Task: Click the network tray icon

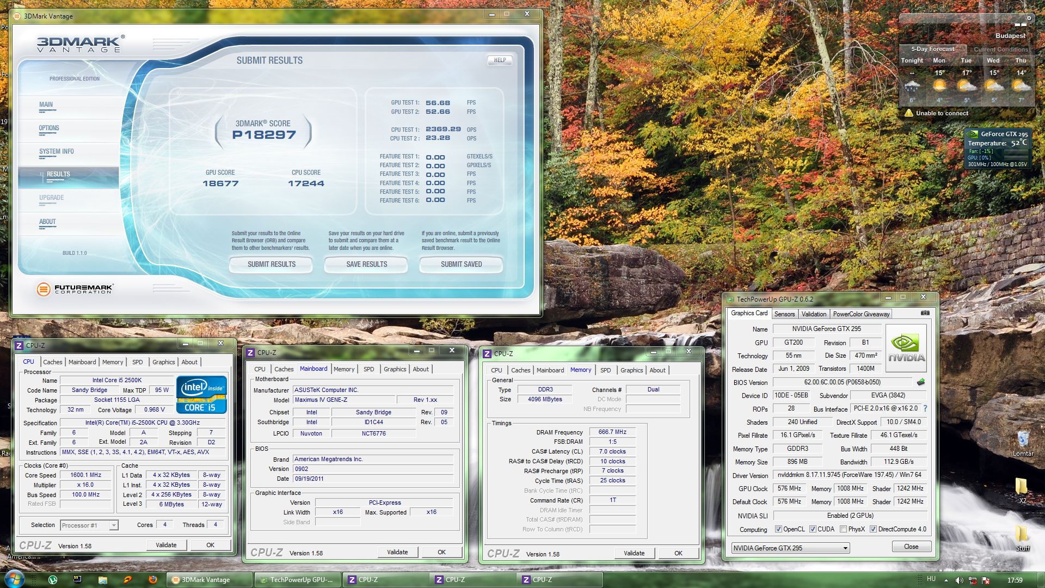Action: [973, 580]
